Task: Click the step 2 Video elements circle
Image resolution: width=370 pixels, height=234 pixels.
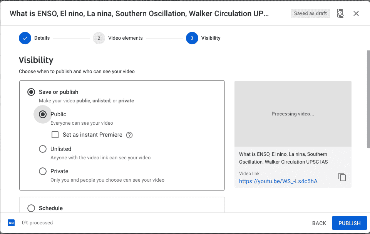Action: 99,38
